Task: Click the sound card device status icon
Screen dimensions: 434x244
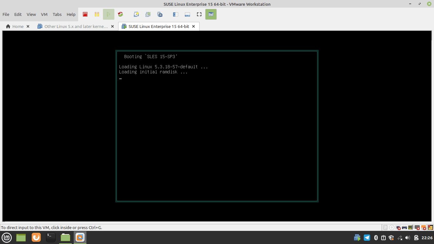Action: (411, 227)
